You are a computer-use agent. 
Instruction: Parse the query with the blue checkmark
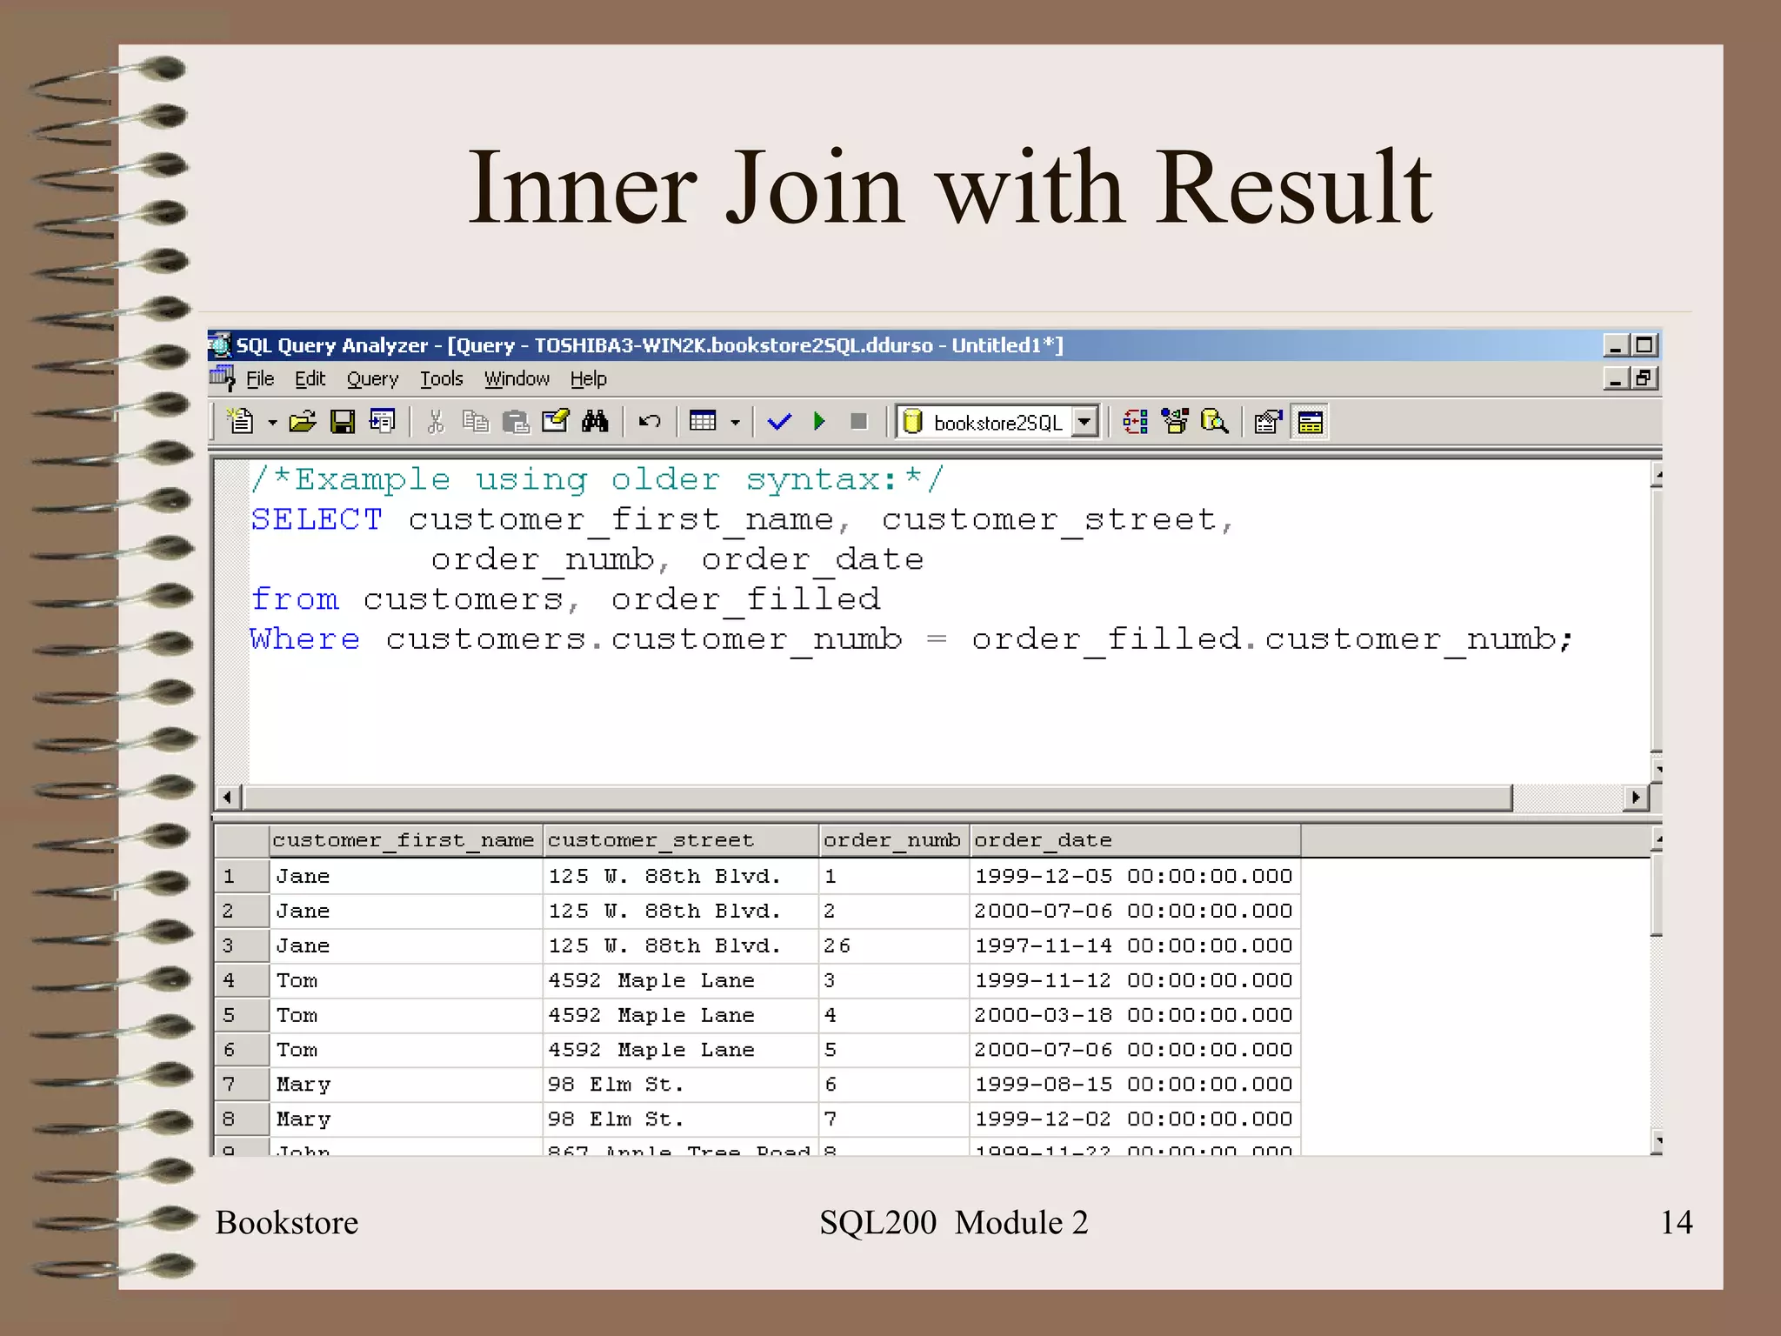[x=779, y=422]
